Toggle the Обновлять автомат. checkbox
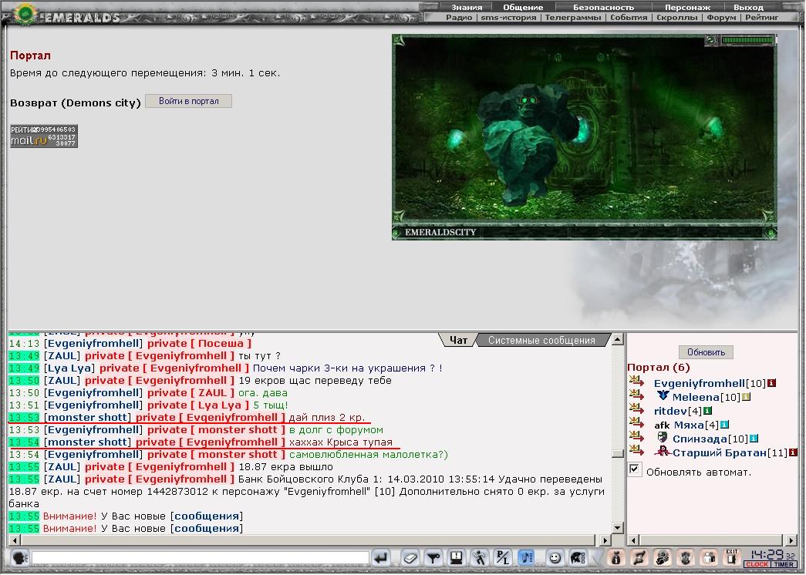This screenshot has height=575, width=806. [x=635, y=469]
